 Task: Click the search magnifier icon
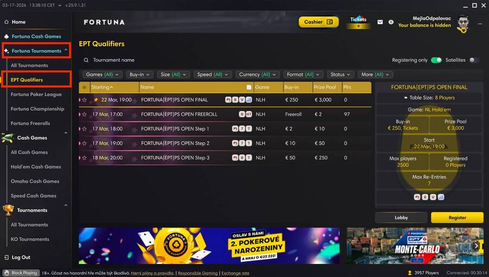coord(86,60)
